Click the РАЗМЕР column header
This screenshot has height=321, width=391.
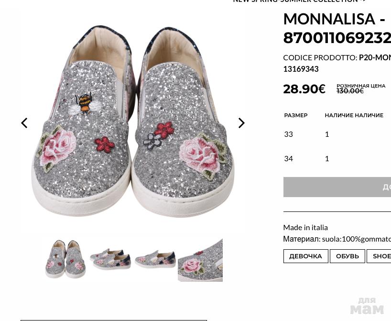pos(296,115)
